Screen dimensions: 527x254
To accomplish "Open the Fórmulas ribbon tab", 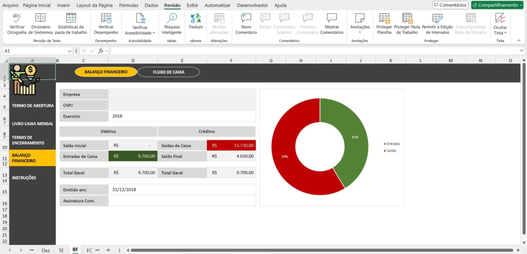I will (x=129, y=5).
